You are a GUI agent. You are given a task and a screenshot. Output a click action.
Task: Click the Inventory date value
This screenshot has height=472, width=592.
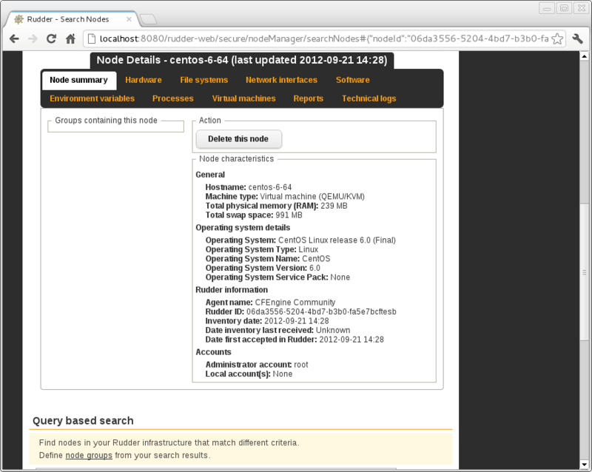297,321
